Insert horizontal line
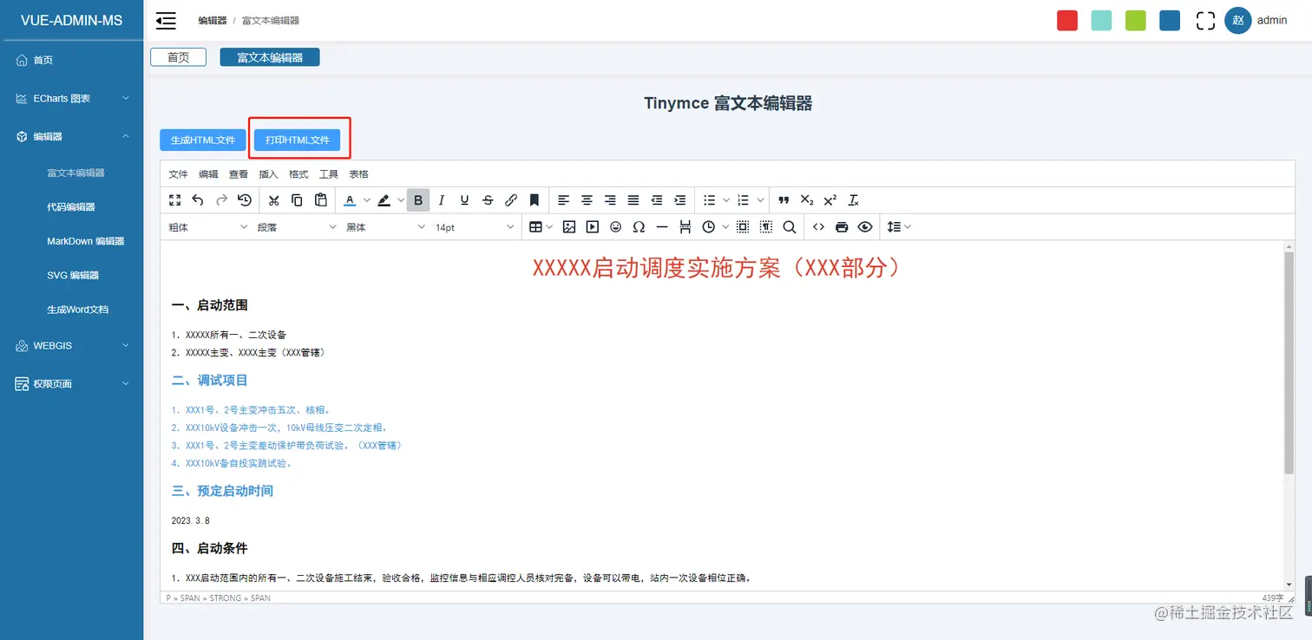This screenshot has height=640, width=1312. 662,227
